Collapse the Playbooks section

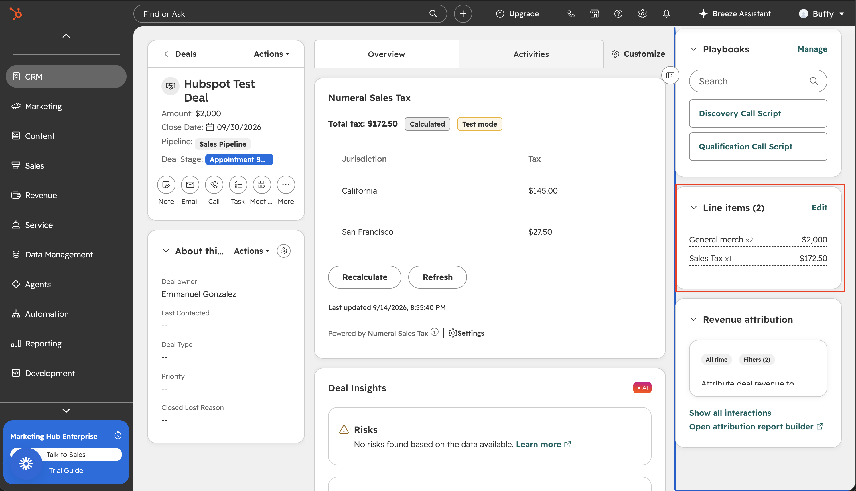[x=693, y=49]
